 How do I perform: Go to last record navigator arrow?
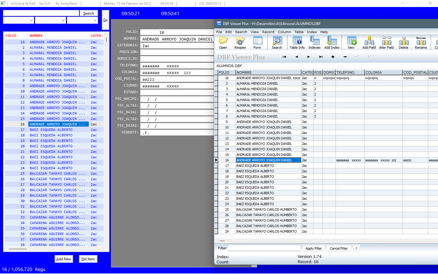(x=321, y=57)
